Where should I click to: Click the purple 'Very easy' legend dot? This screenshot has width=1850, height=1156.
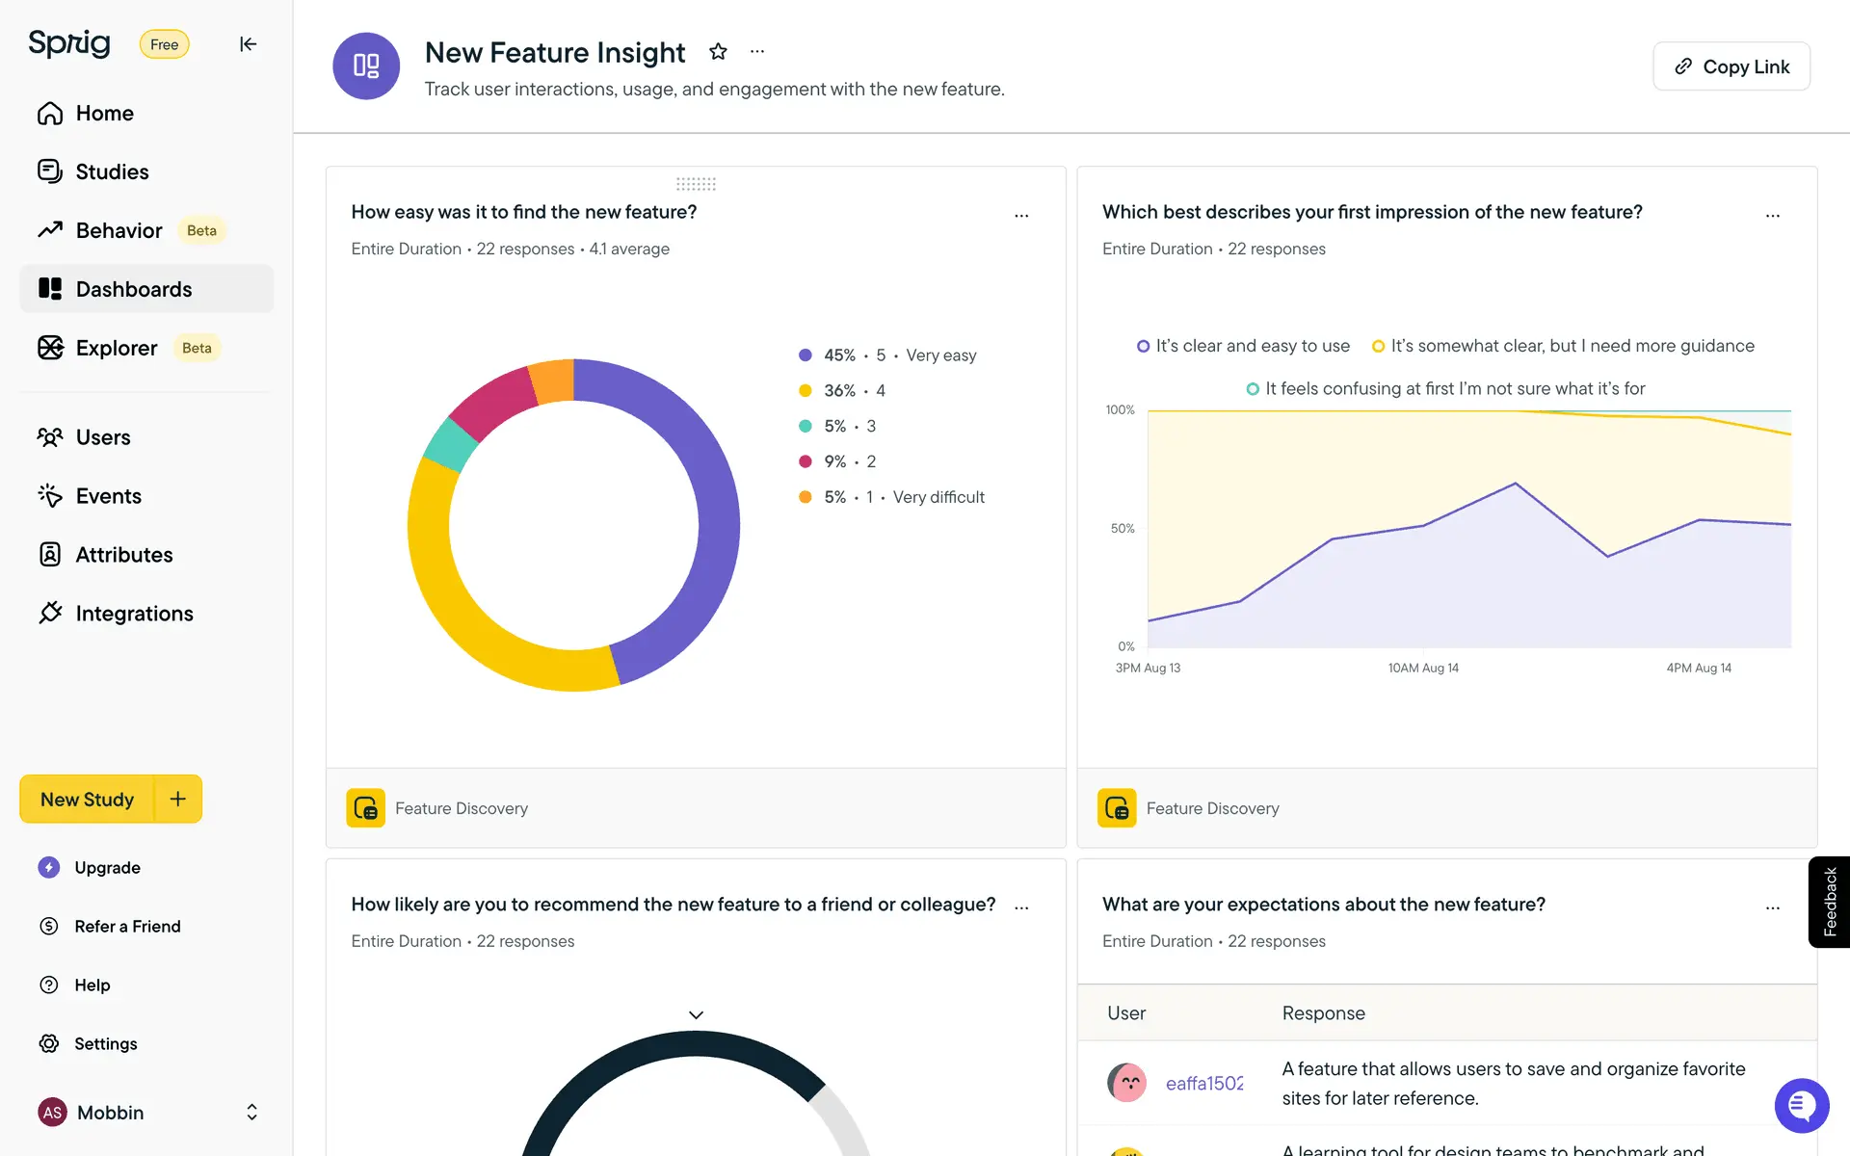pos(806,355)
